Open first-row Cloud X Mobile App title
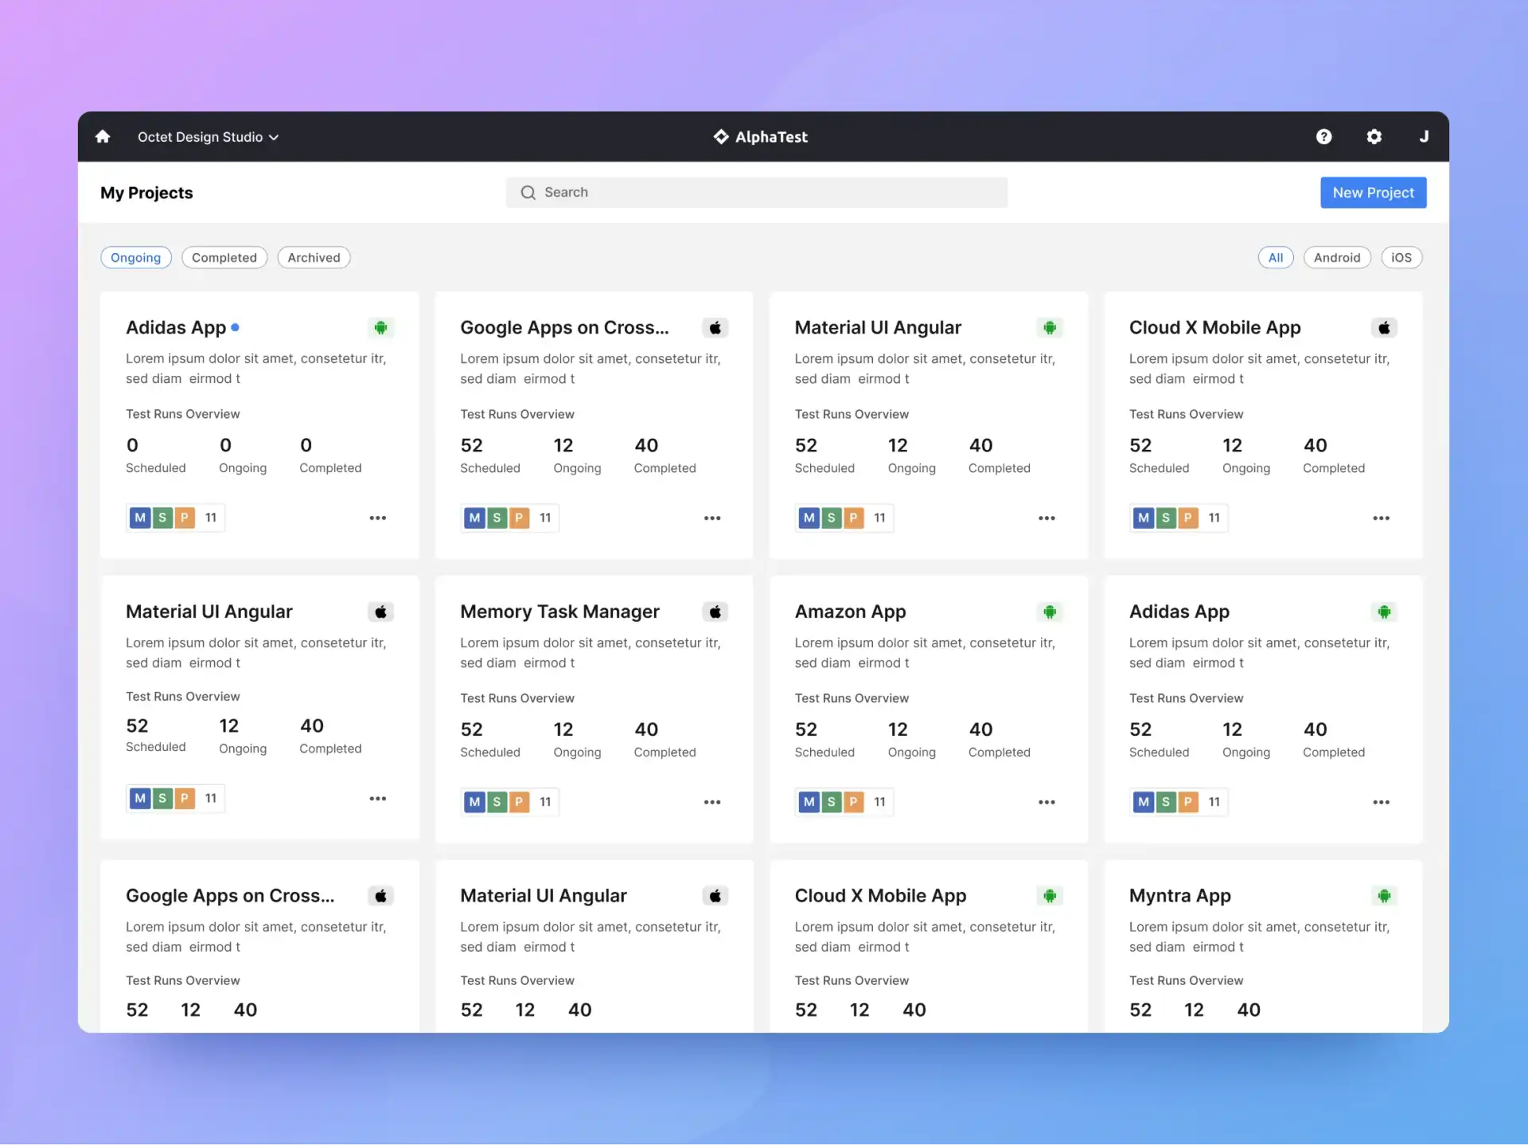Viewport: 1528px width, 1145px height. (x=1214, y=327)
